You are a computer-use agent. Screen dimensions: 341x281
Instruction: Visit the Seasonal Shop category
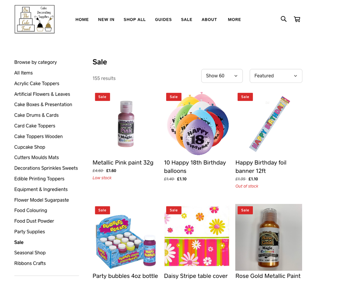coord(30,253)
